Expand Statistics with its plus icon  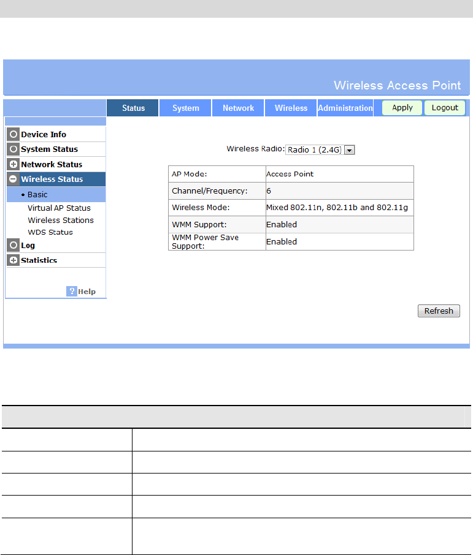click(13, 260)
